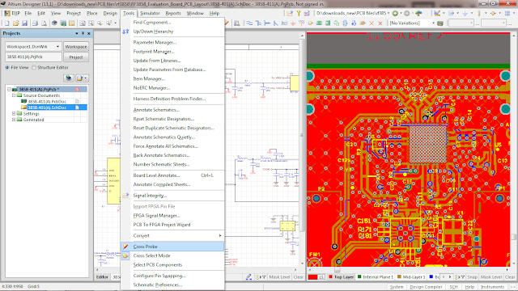The image size is (518, 291).
Task: Click the green browser back navigation icon
Action: 395,13
